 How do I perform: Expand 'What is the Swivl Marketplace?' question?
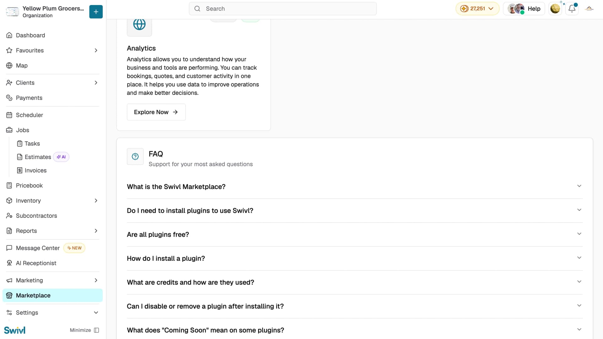click(x=355, y=187)
